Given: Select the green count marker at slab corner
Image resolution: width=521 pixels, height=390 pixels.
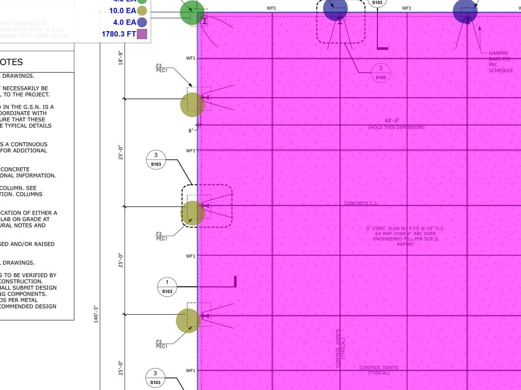Looking at the screenshot, I should [x=192, y=13].
